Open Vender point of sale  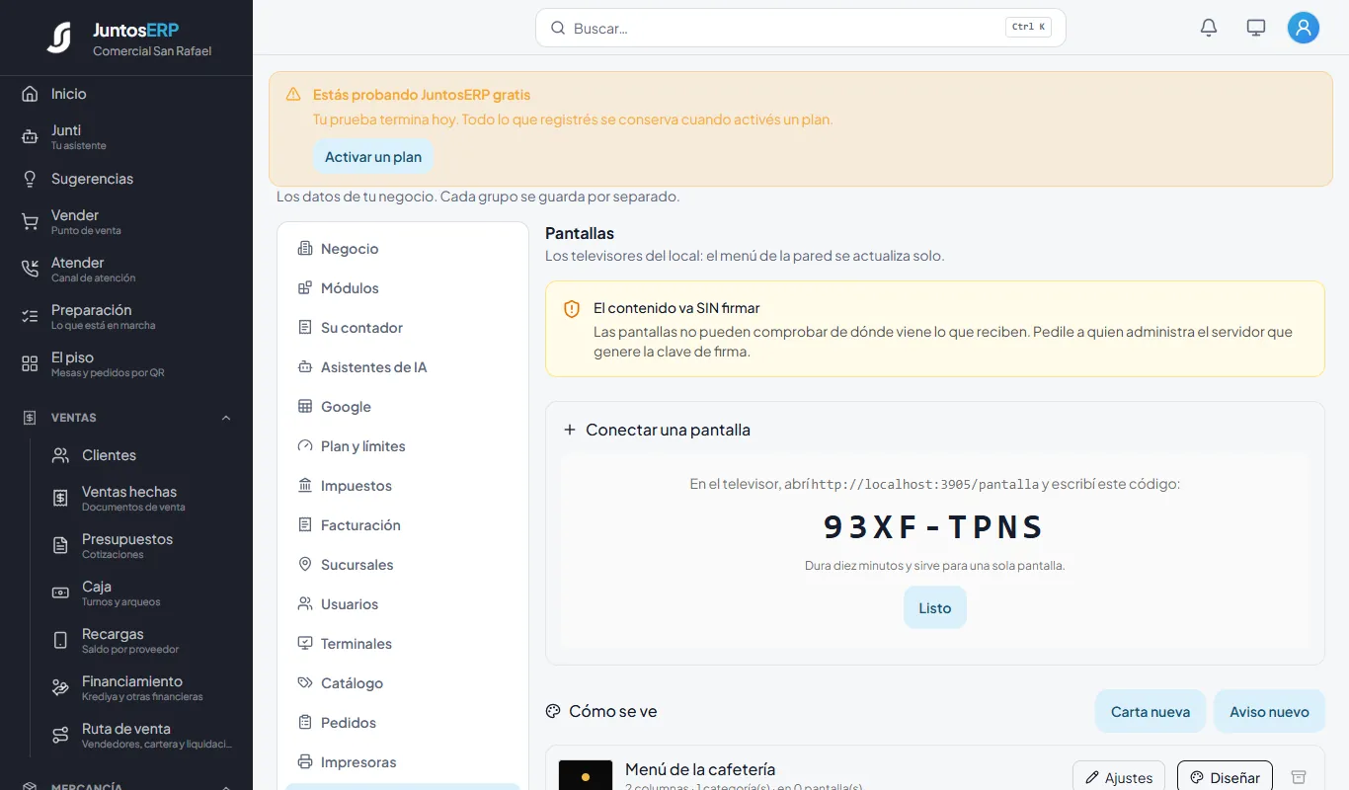click(x=126, y=221)
